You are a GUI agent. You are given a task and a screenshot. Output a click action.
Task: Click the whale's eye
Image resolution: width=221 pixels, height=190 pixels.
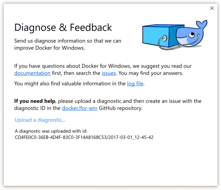point(192,35)
